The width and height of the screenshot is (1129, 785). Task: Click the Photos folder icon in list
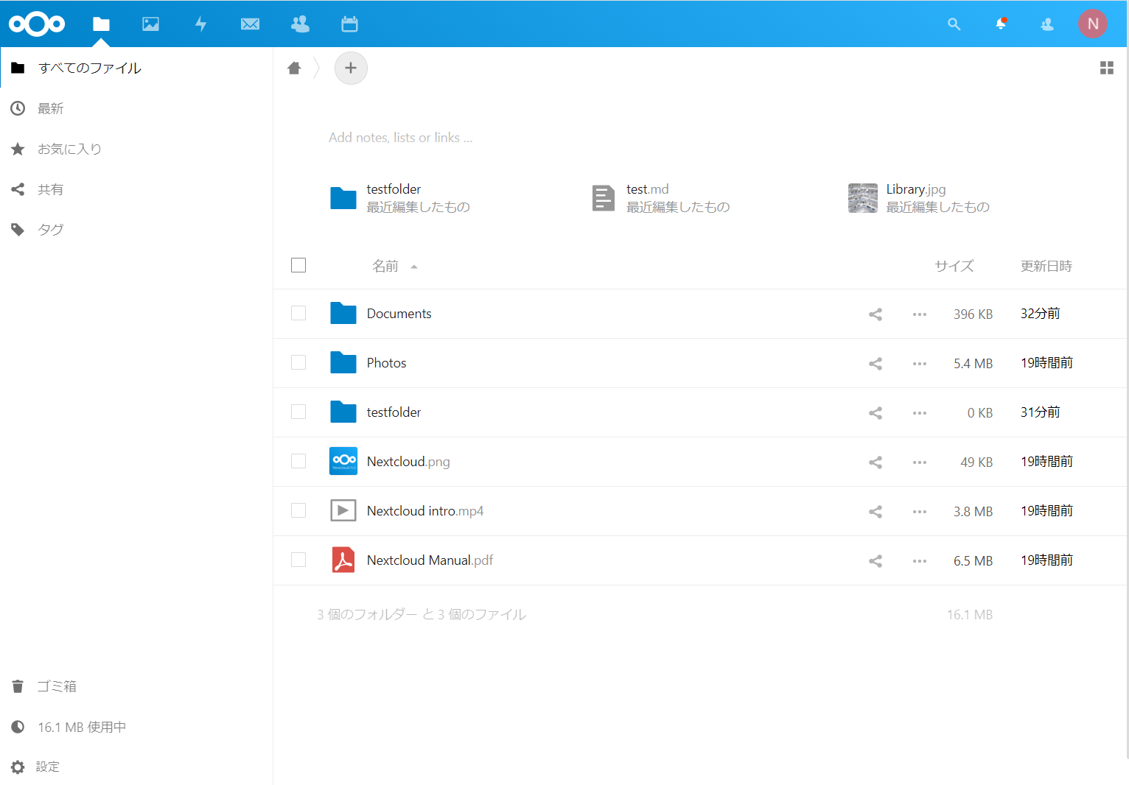[343, 362]
